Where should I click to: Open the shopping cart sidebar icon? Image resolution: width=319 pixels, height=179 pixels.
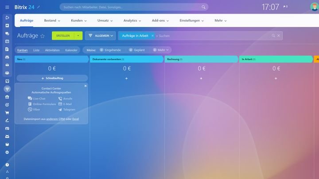point(7,113)
